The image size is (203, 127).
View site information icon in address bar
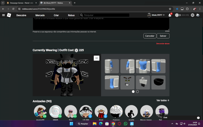pos(19,9)
